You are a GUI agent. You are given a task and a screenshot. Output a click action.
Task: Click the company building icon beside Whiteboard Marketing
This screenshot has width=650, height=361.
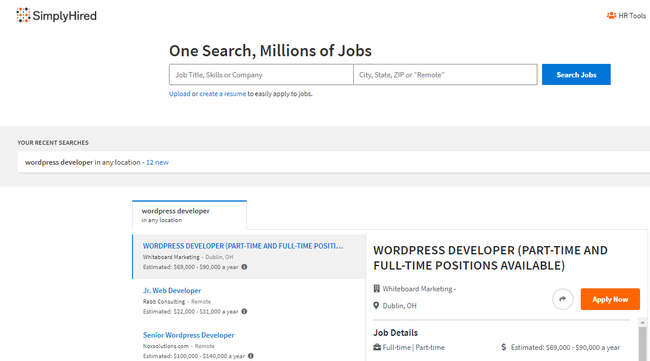375,288
